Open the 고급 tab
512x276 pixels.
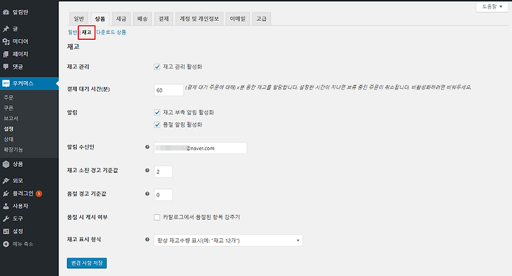click(262, 19)
